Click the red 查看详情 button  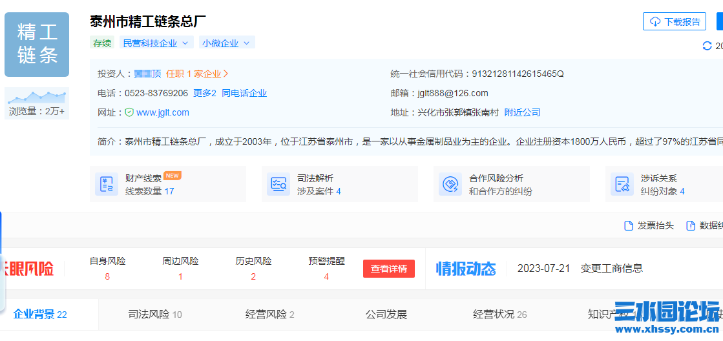[389, 269]
